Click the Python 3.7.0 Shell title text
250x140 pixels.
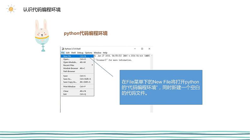coord(72,49)
